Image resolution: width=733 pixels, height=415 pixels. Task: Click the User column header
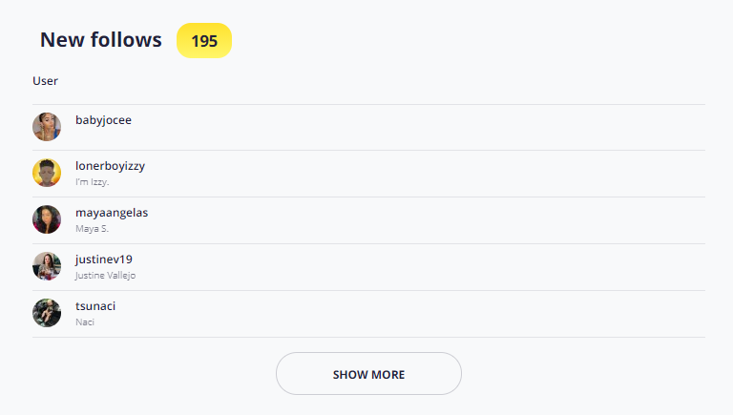[x=45, y=81]
